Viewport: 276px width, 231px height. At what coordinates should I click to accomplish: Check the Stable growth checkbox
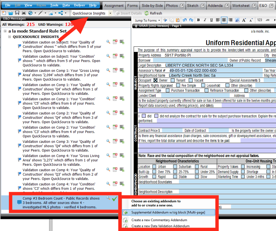pyautogui.click(x=175, y=177)
